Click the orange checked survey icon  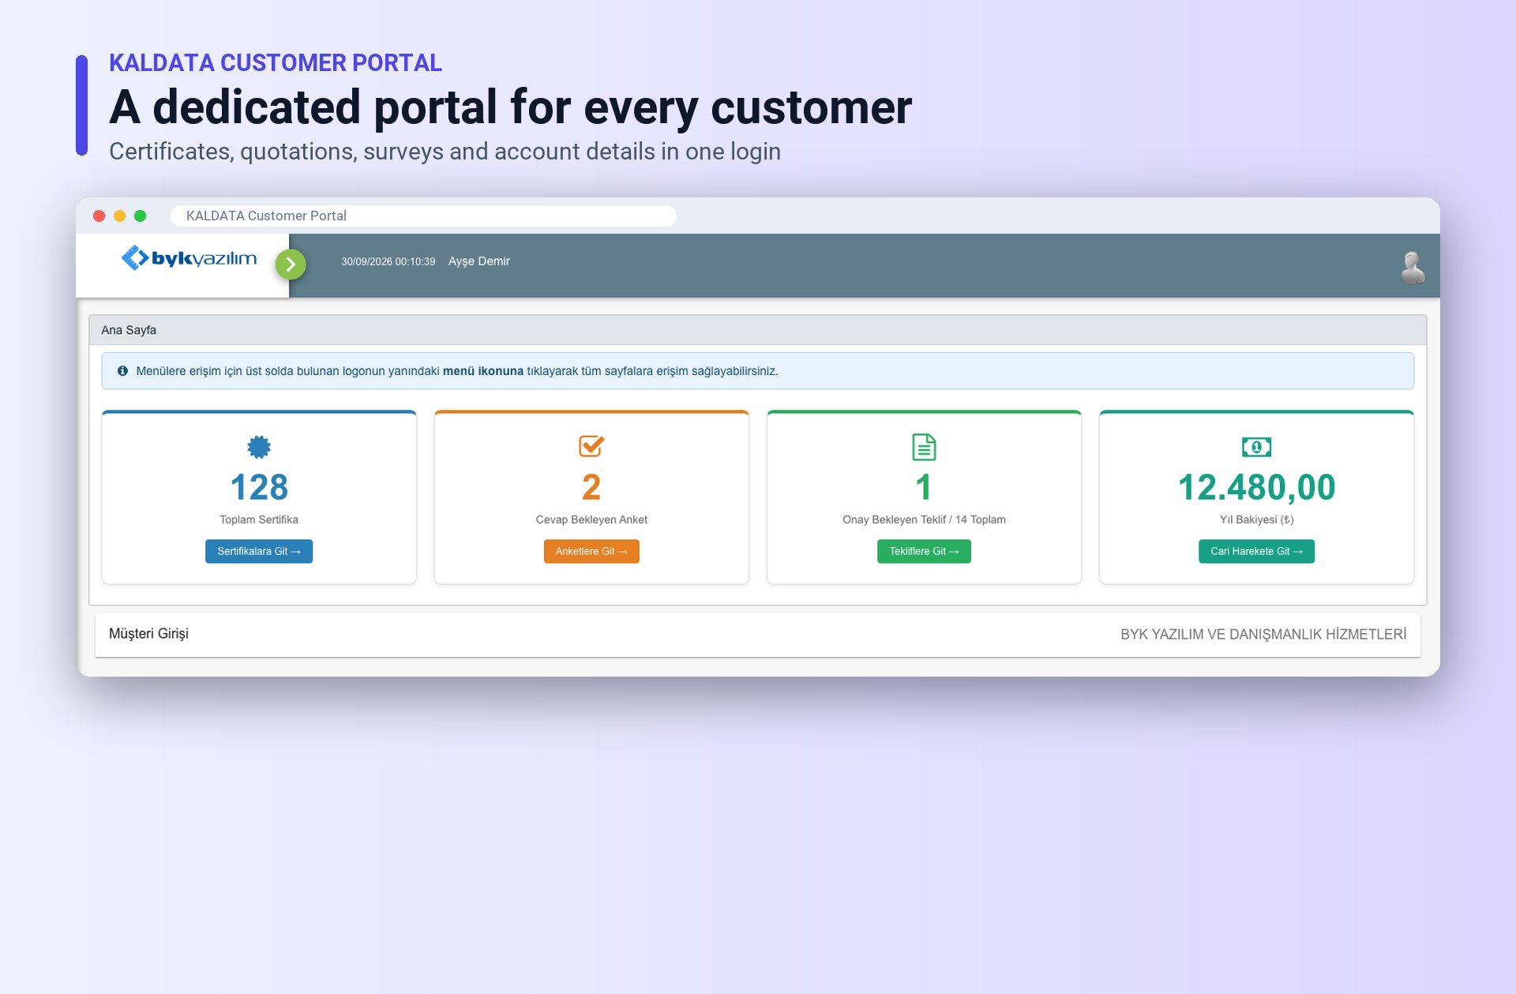tap(591, 446)
